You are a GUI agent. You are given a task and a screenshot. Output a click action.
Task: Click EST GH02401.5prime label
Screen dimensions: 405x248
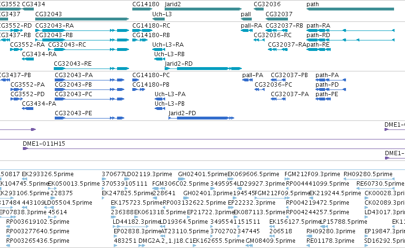pos(203,174)
